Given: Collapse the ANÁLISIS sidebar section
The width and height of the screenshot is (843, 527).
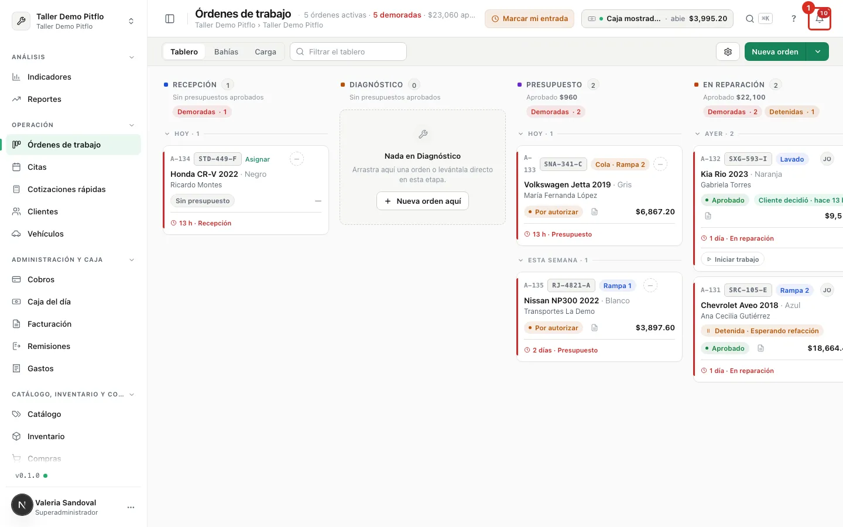Looking at the screenshot, I should click(132, 57).
